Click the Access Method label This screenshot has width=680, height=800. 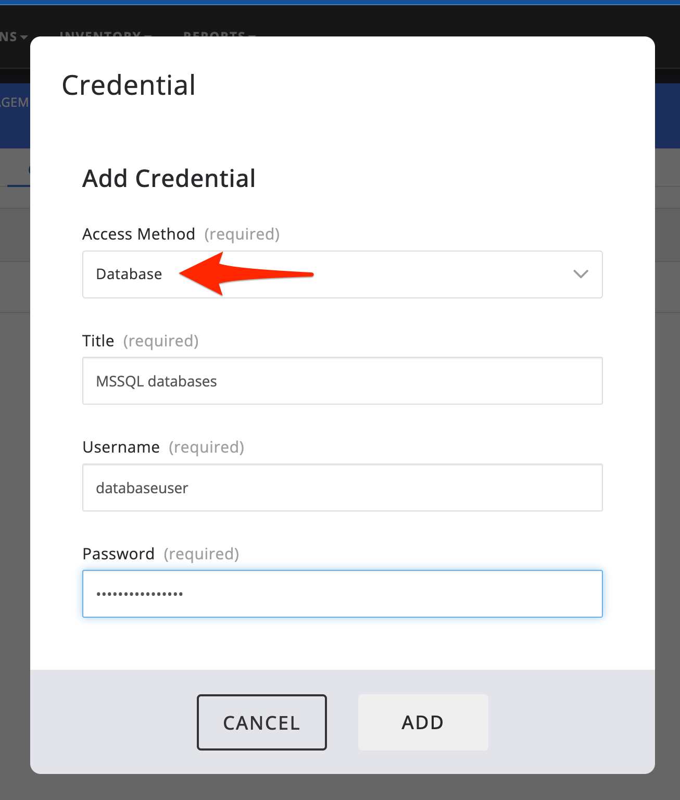click(x=138, y=234)
